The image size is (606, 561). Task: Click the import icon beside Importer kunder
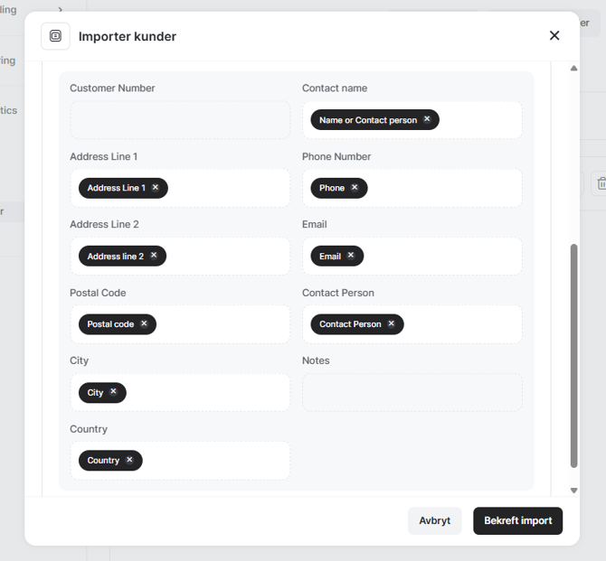point(56,36)
